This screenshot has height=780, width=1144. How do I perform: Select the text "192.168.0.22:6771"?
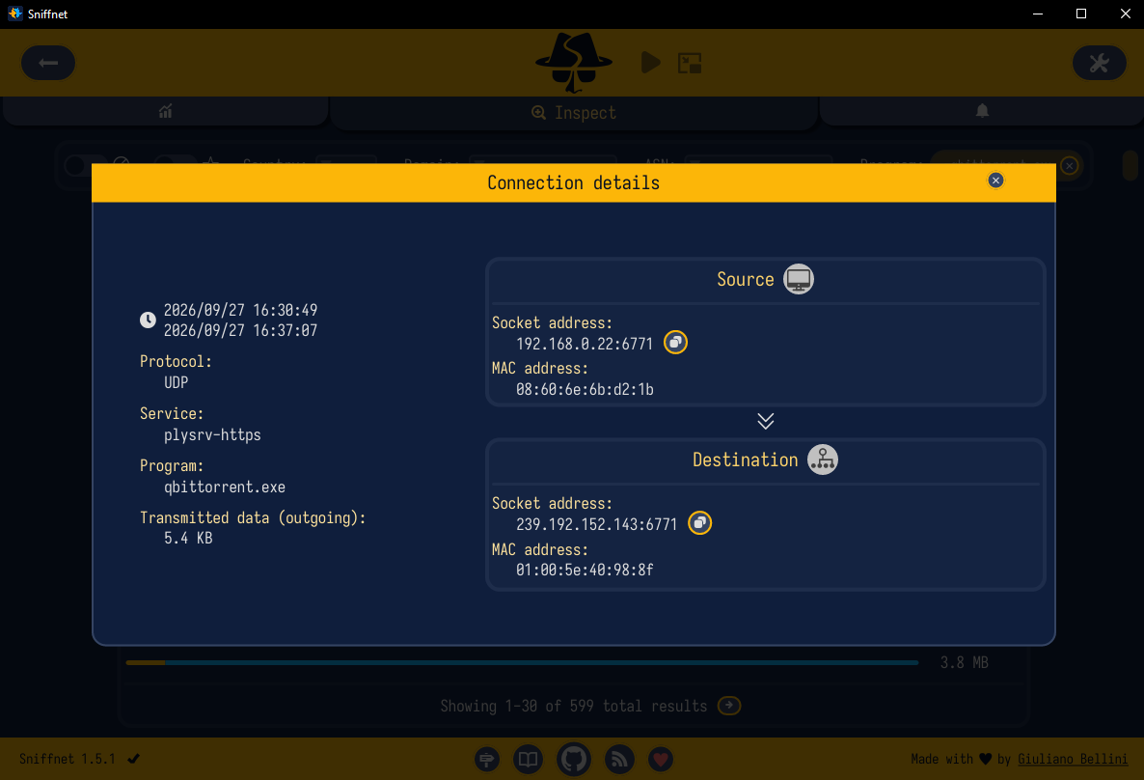(x=585, y=344)
